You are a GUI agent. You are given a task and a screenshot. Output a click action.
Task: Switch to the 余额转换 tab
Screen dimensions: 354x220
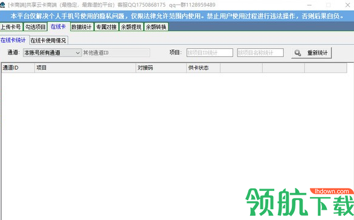tap(156, 27)
